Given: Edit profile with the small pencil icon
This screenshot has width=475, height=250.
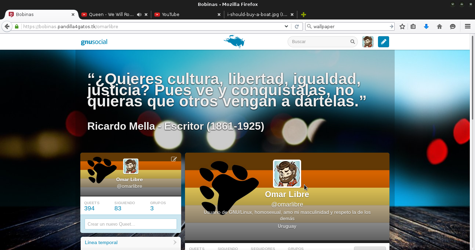Looking at the screenshot, I should pyautogui.click(x=174, y=159).
